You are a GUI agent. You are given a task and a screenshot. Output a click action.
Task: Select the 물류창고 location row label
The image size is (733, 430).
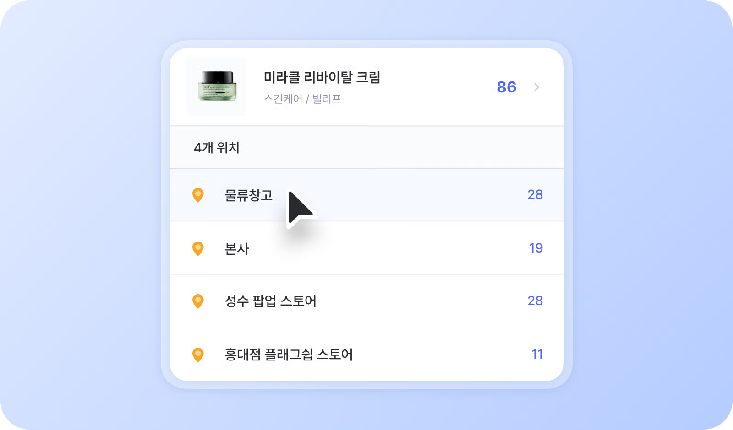[x=248, y=195]
